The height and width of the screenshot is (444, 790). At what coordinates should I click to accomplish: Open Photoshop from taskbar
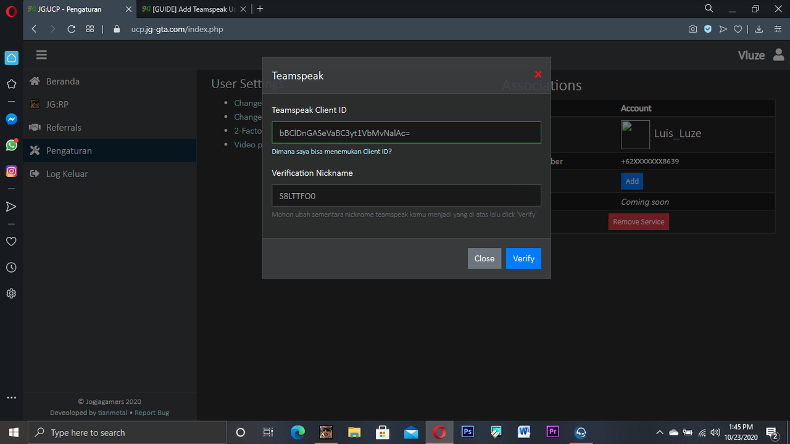[x=467, y=432]
